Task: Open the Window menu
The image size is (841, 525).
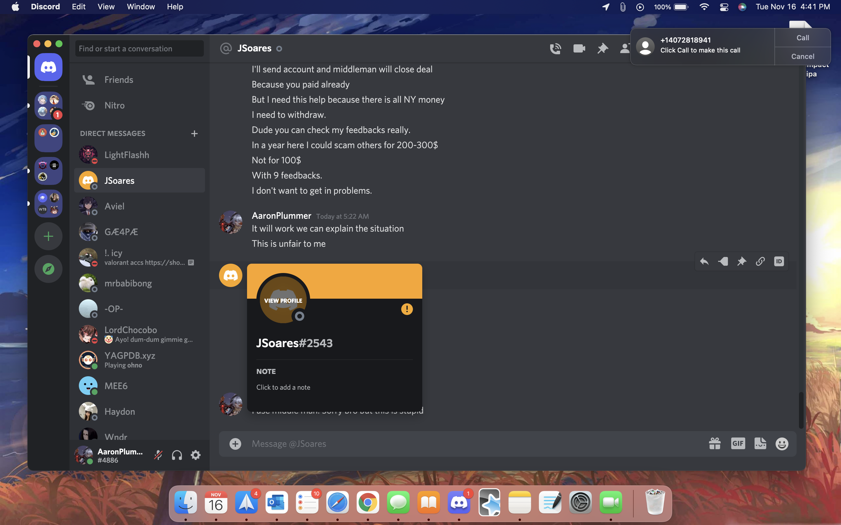Action: [x=140, y=7]
